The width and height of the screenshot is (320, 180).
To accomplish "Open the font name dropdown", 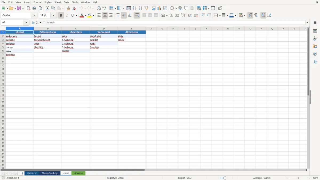I will click(34, 15).
